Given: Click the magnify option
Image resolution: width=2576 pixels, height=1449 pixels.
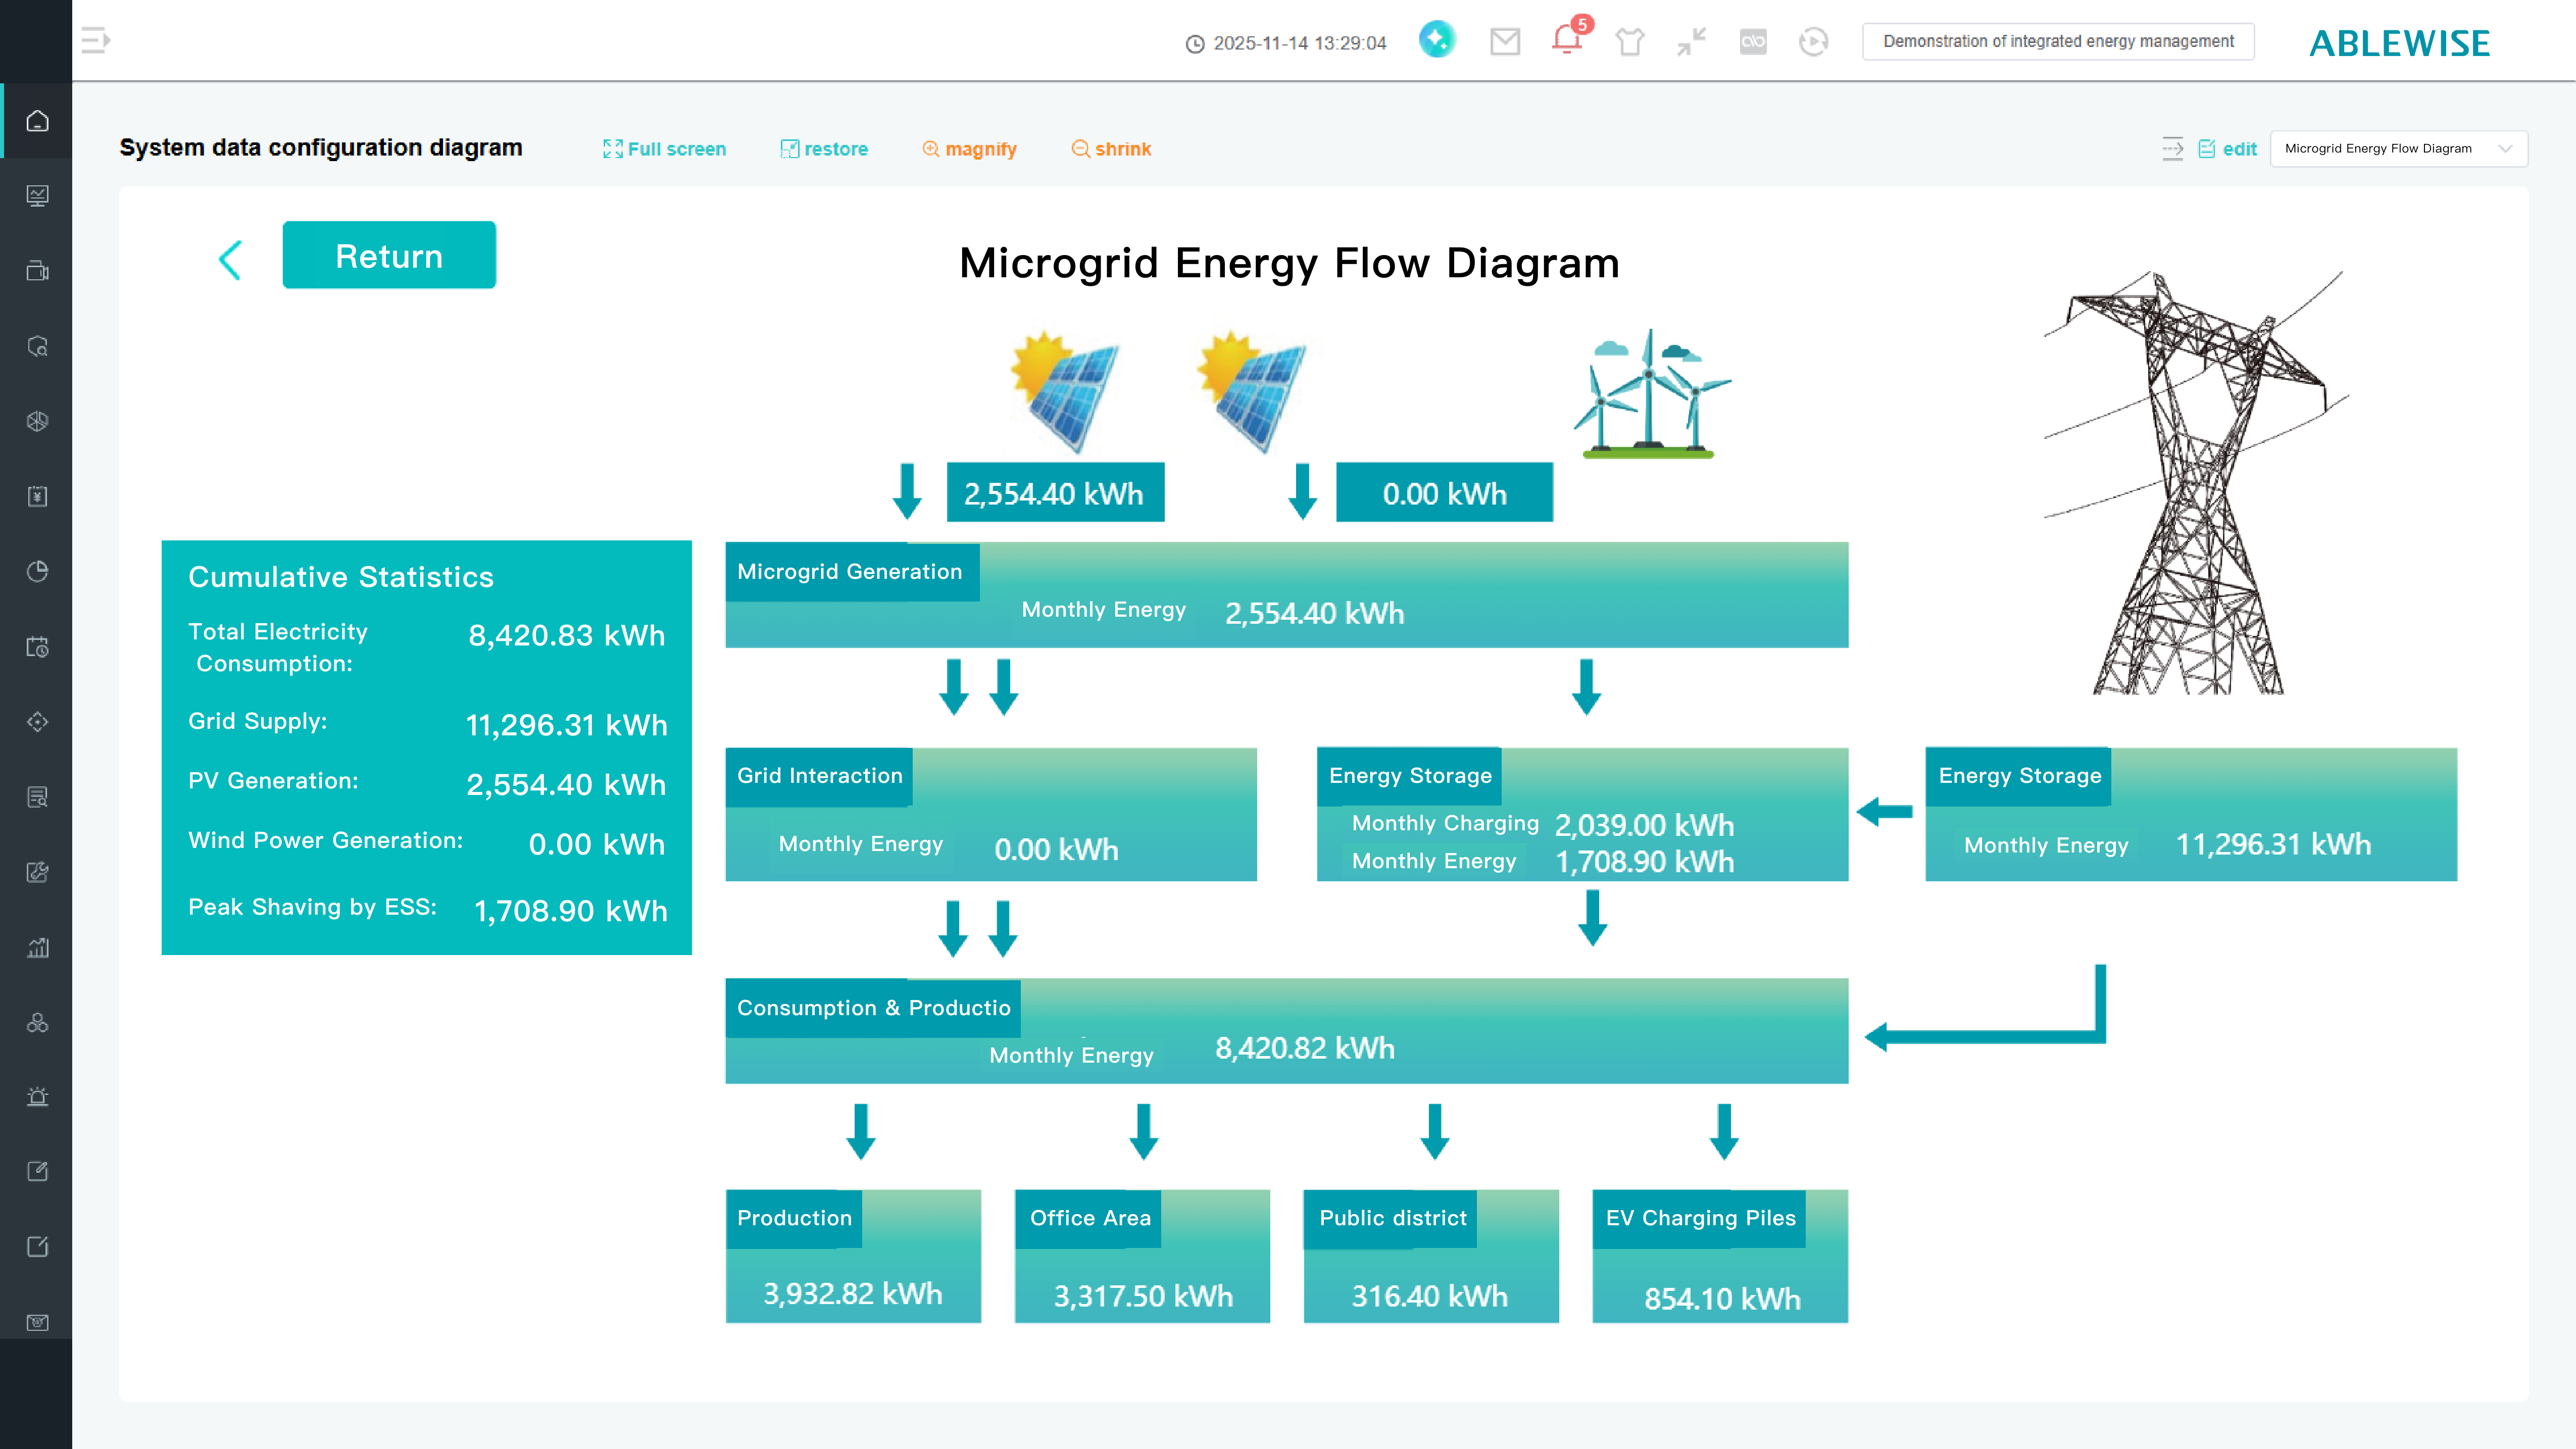Looking at the screenshot, I should (x=969, y=149).
